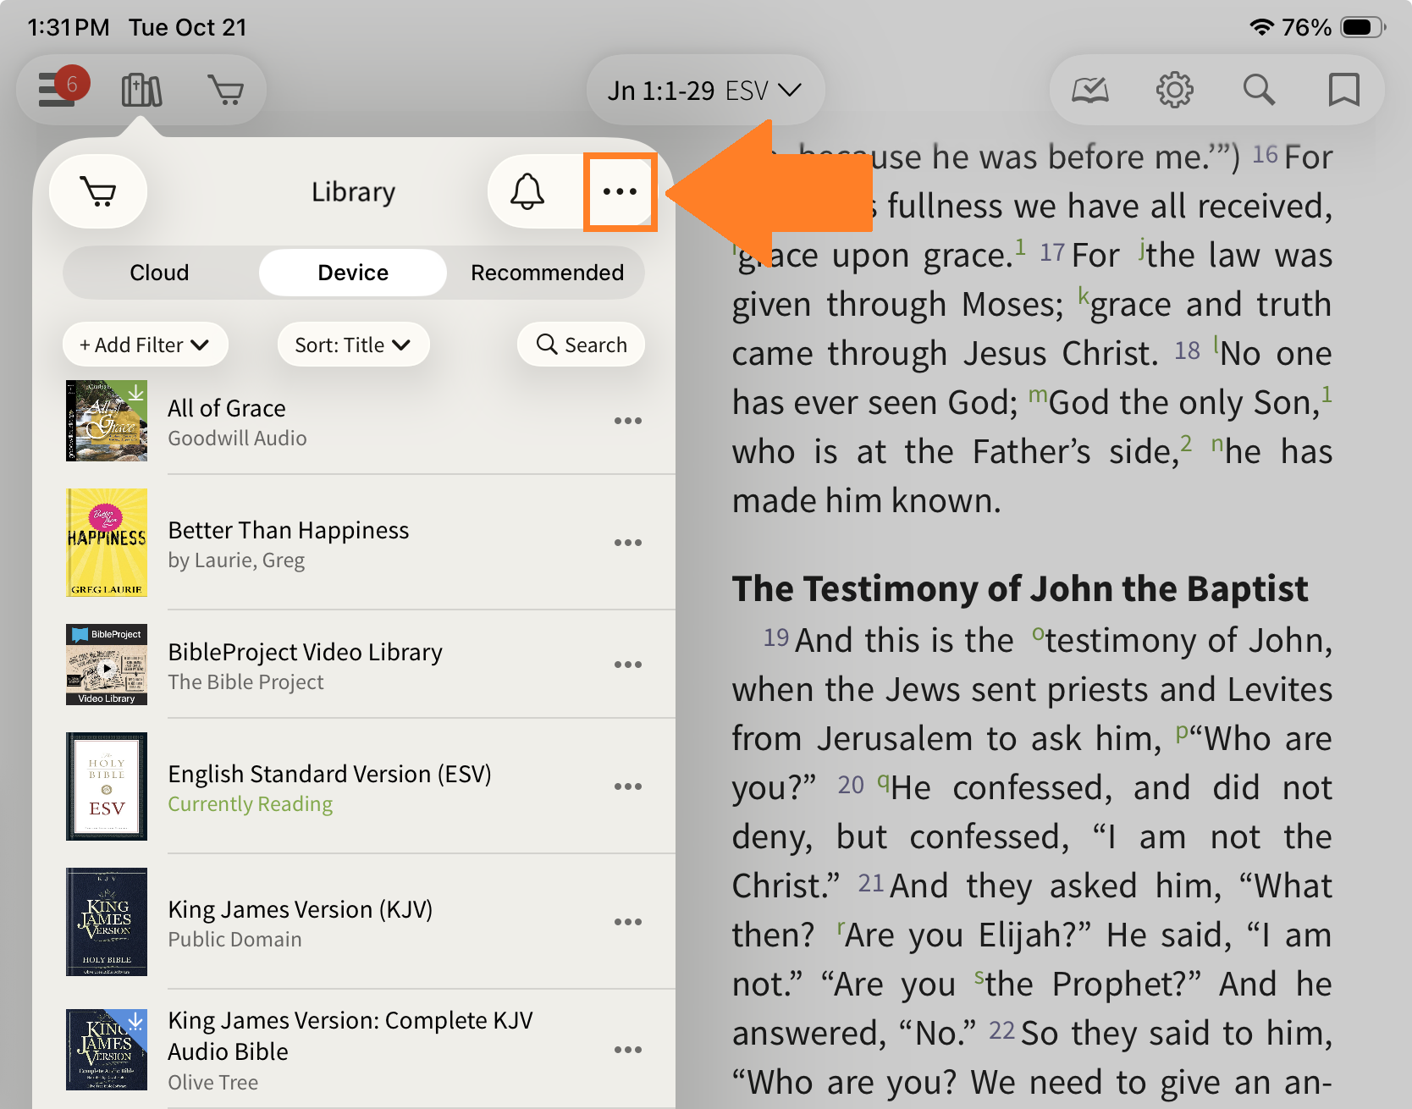This screenshot has height=1109, width=1412.
Task: Switch to the Cloud tab
Action: point(159,273)
